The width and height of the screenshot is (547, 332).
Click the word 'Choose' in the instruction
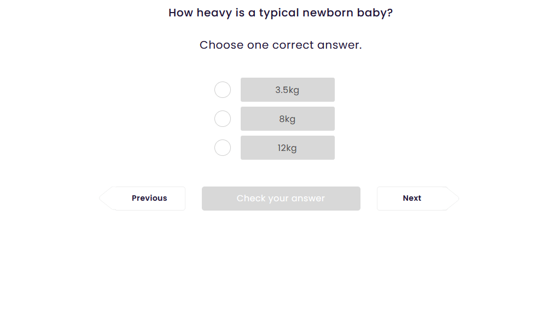click(222, 45)
